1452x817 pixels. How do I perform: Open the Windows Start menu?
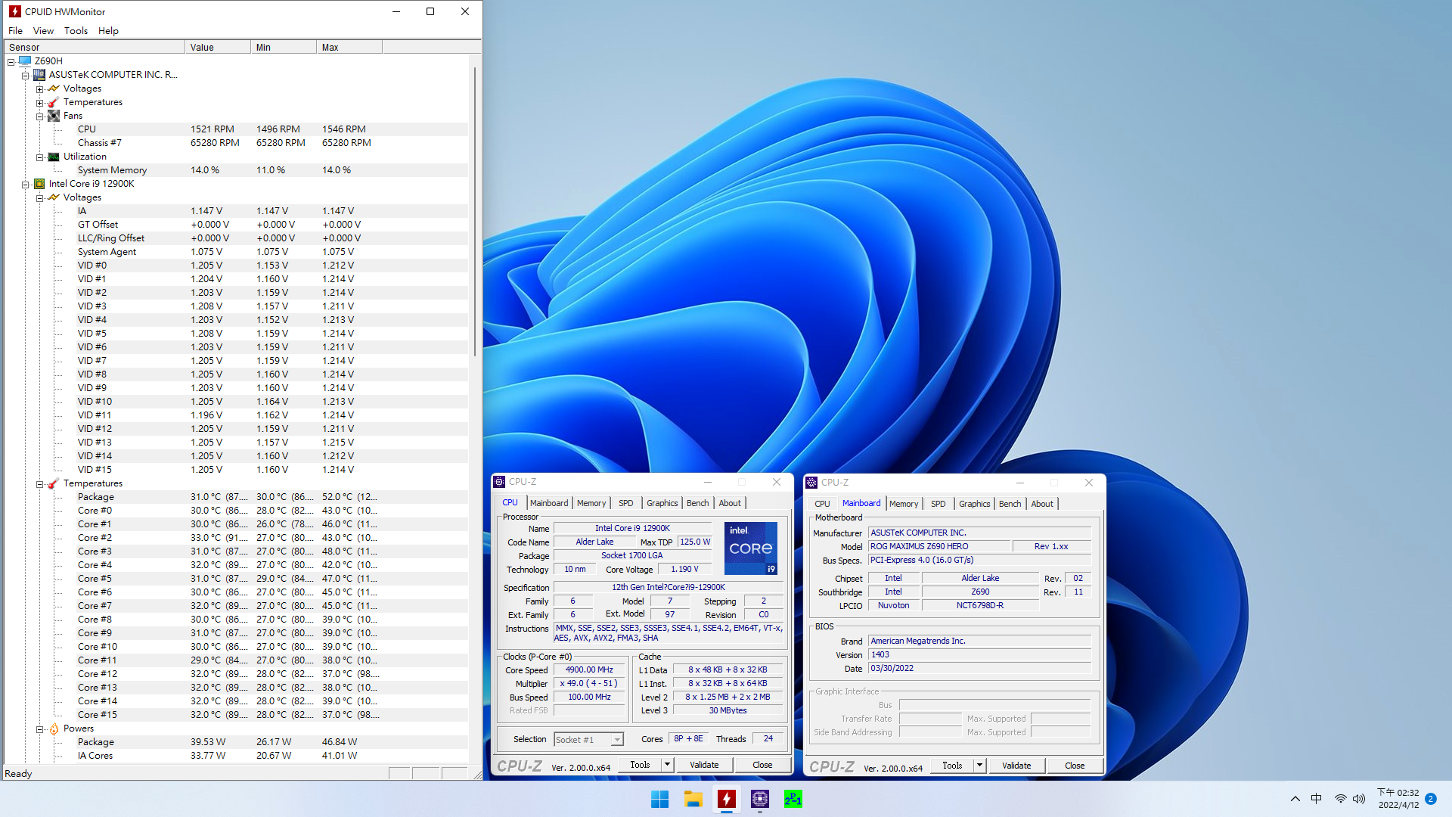tap(659, 799)
